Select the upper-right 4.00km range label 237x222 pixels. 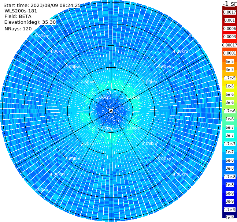[181, 51]
